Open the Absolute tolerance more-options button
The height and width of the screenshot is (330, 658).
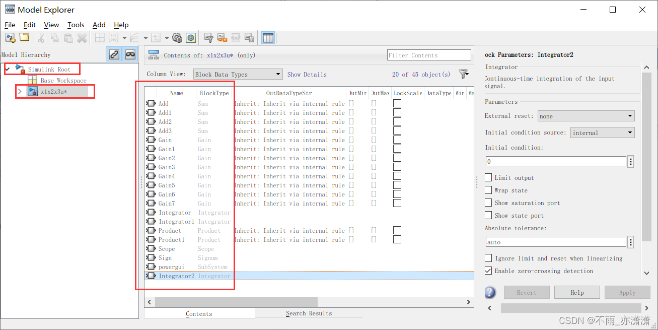click(631, 242)
